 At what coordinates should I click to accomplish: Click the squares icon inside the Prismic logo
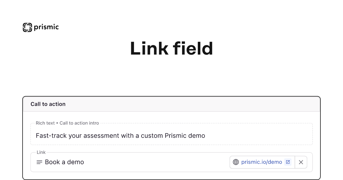(x=27, y=27)
